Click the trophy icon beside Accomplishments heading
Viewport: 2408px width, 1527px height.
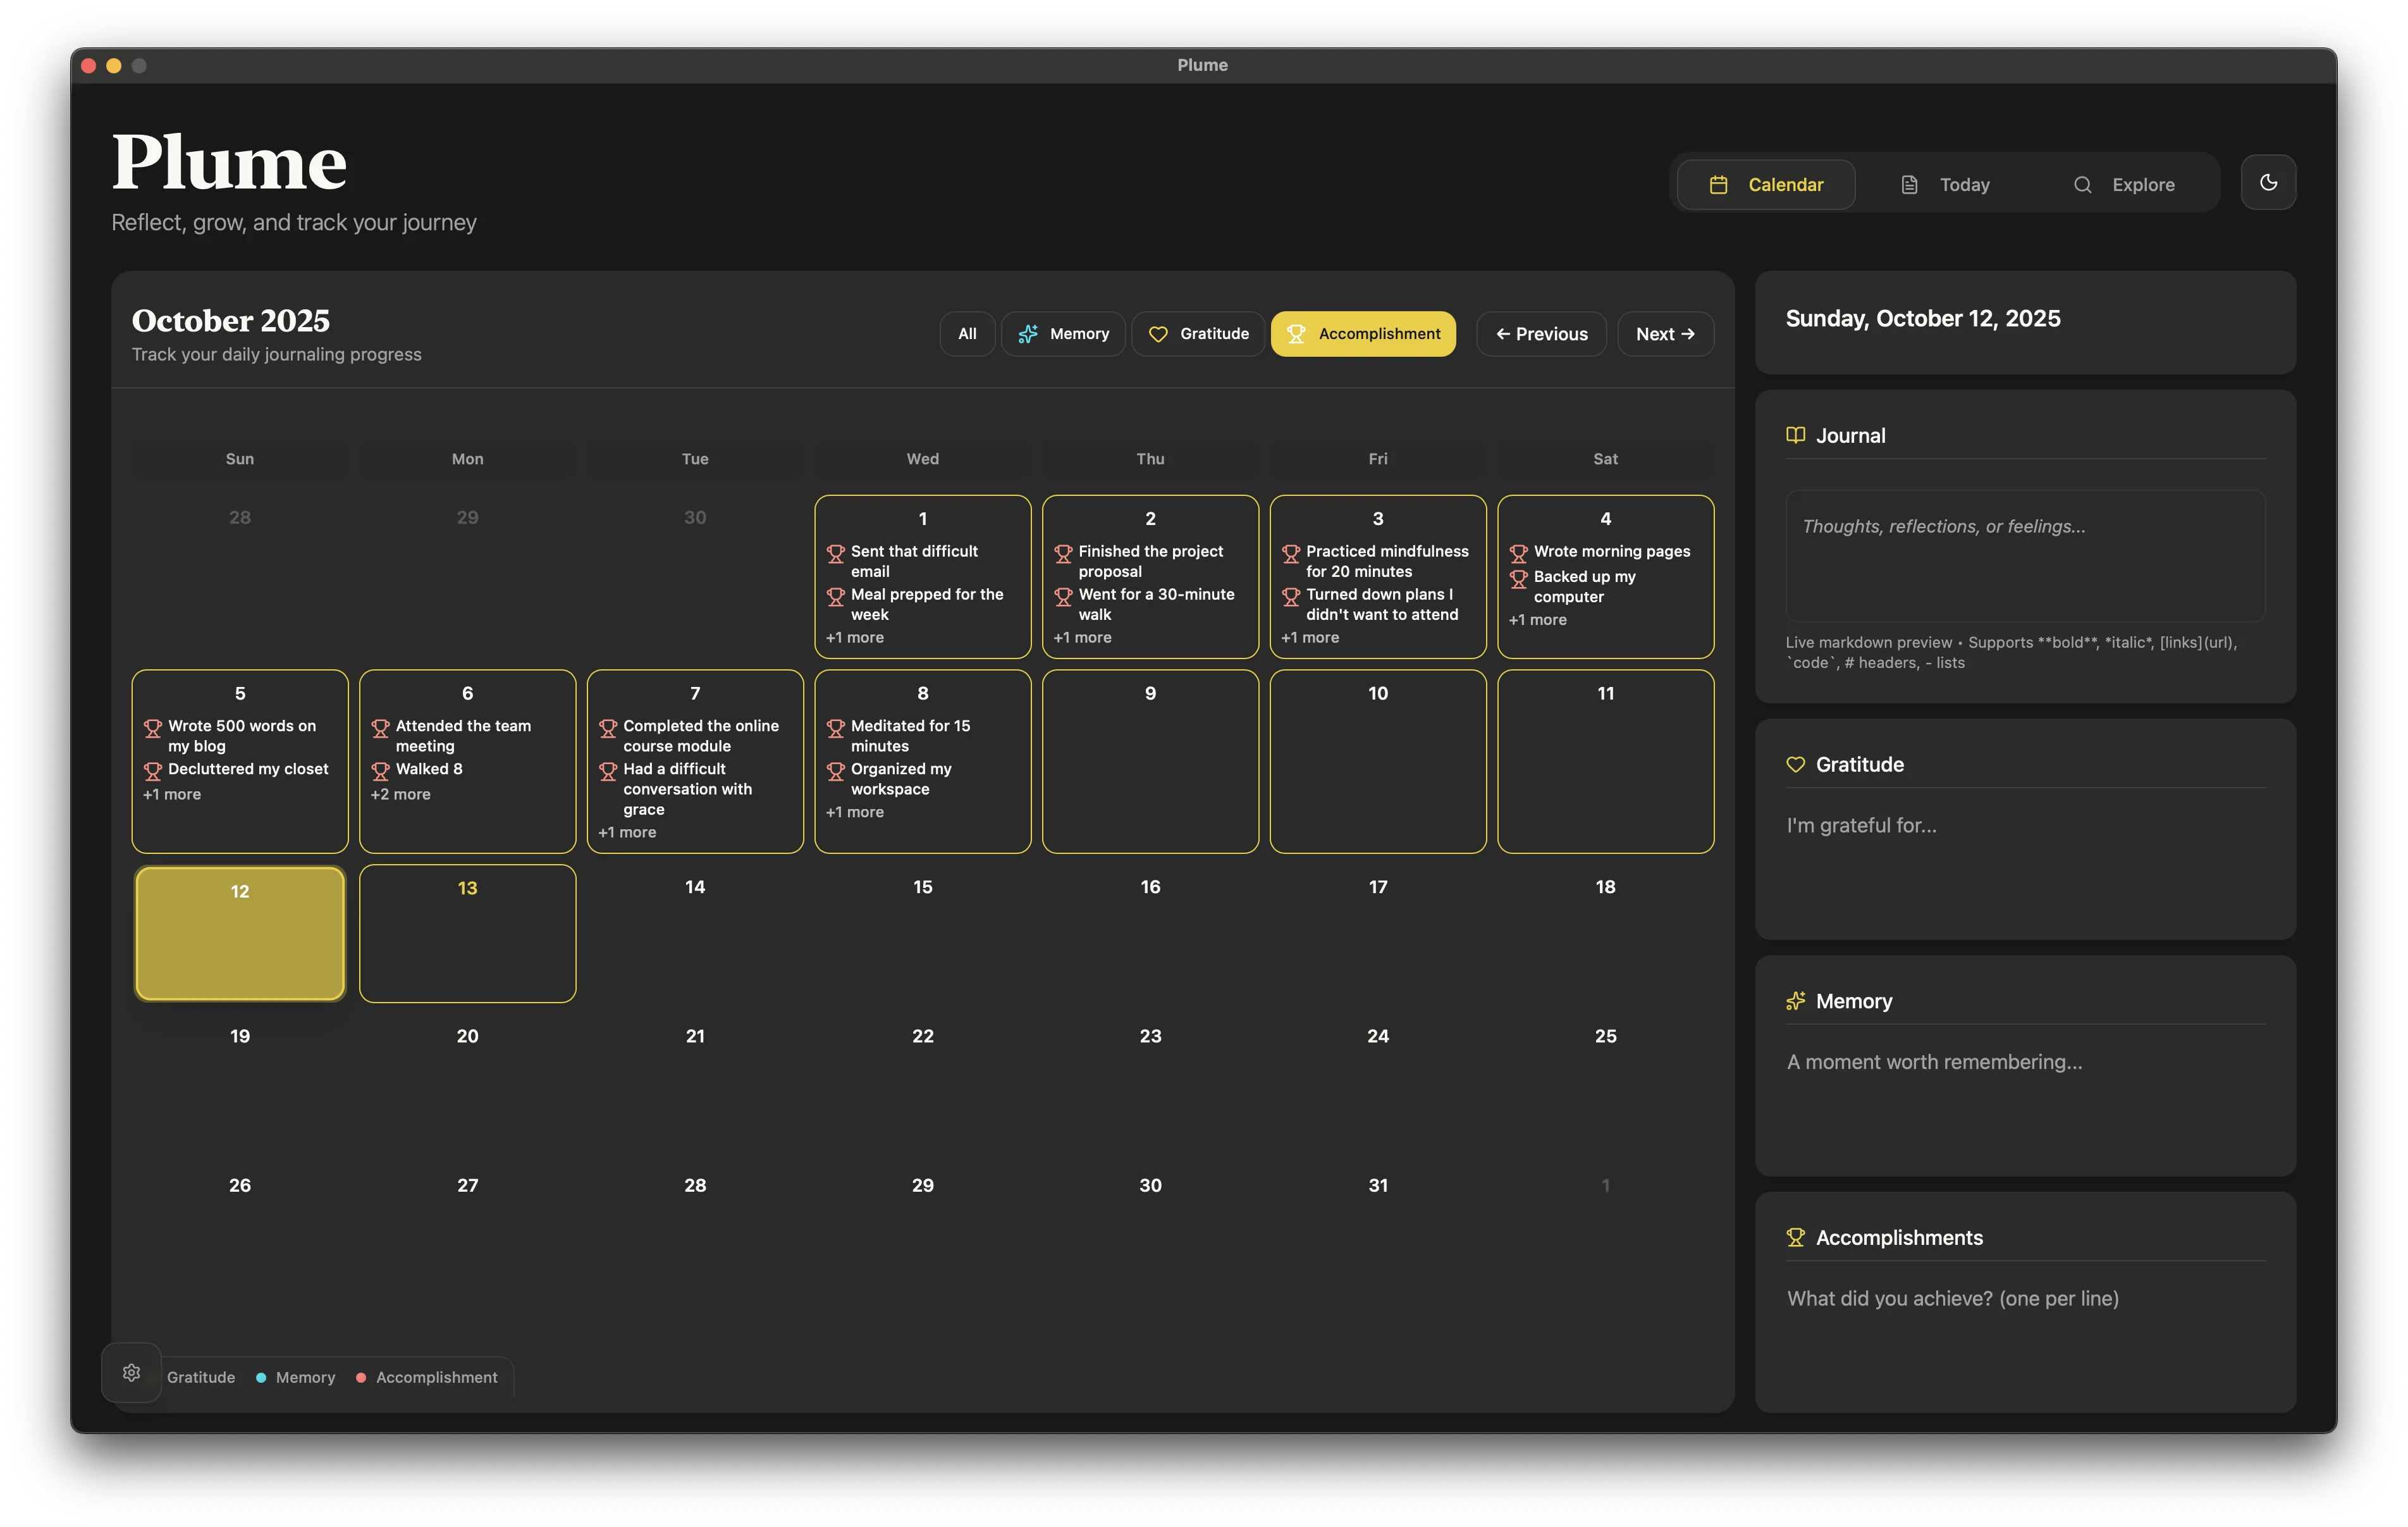[1795, 1238]
